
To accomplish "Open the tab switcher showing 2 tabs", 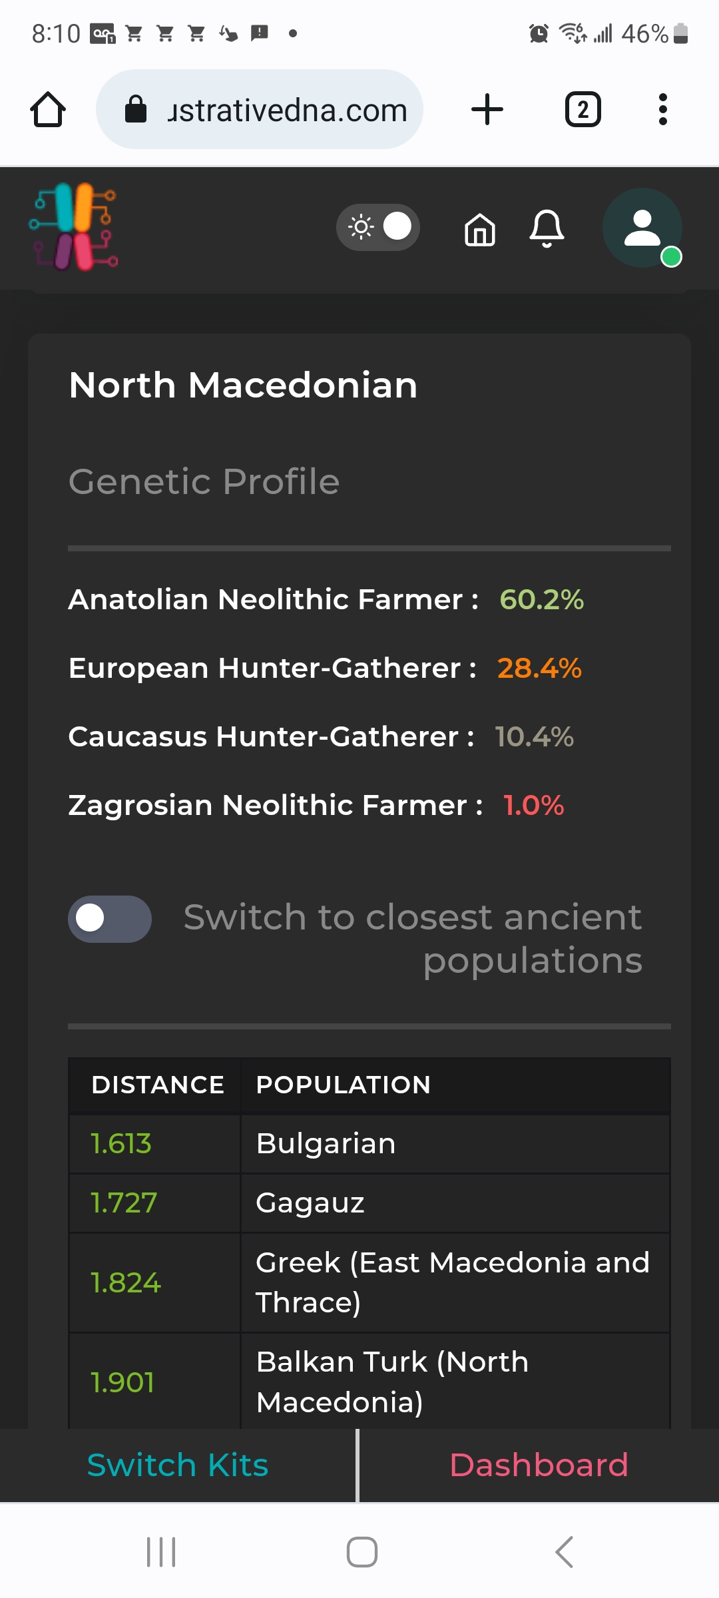I will (583, 109).
